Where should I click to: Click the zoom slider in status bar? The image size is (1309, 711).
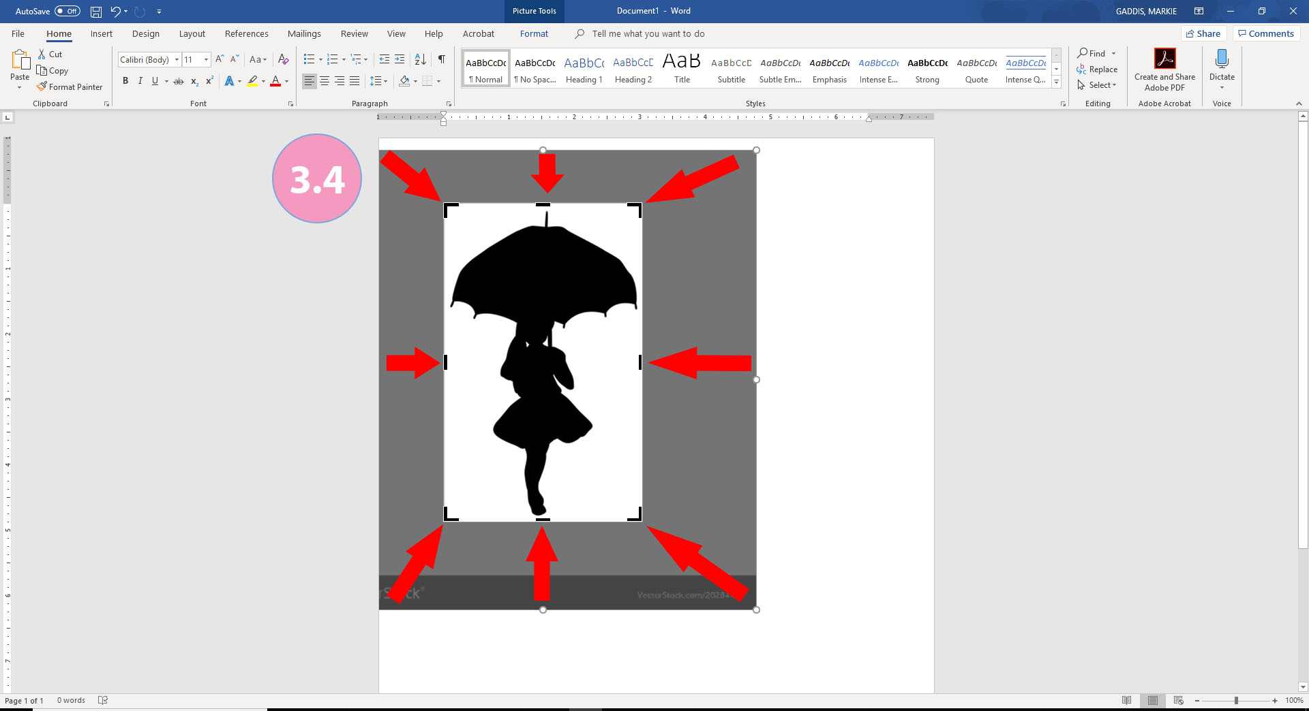pos(1236,701)
